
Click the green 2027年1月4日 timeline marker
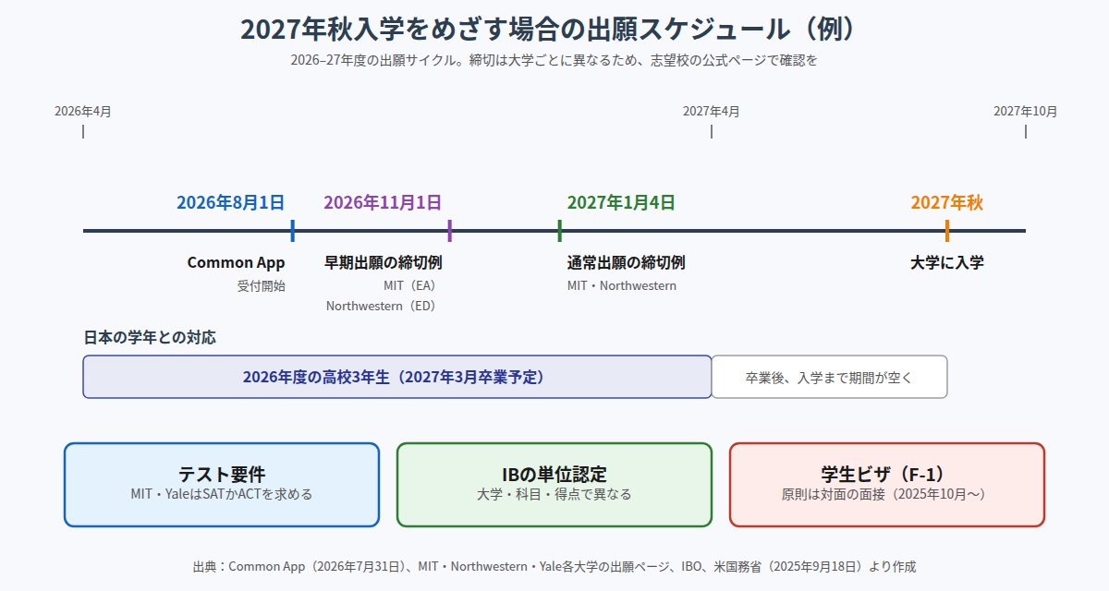click(560, 231)
